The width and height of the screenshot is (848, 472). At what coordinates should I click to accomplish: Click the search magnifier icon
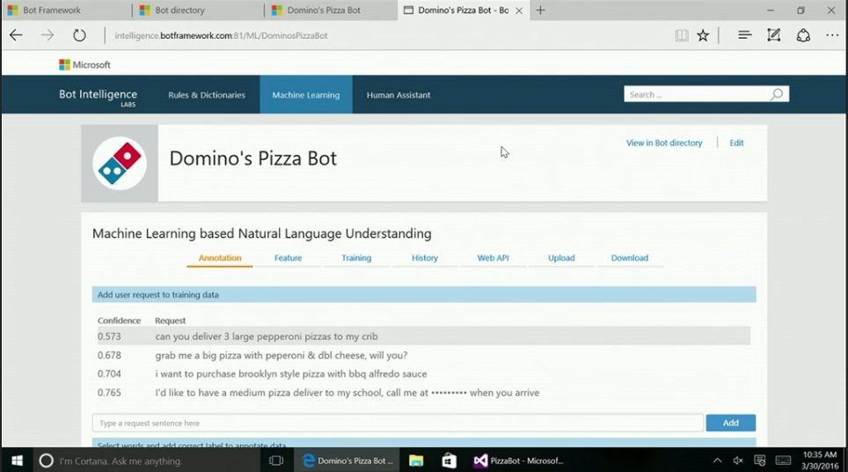(777, 95)
